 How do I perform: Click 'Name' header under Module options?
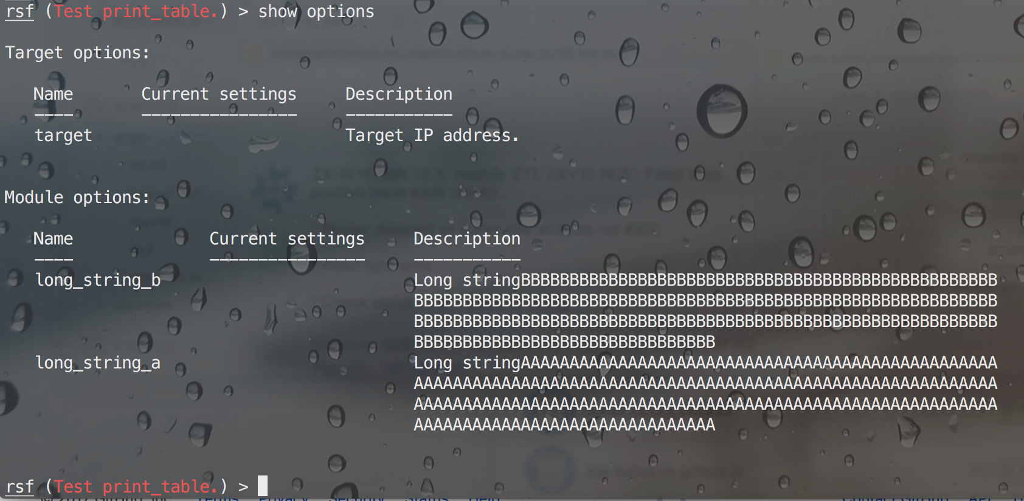[54, 239]
